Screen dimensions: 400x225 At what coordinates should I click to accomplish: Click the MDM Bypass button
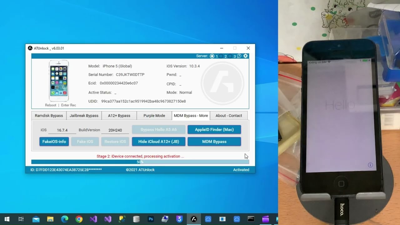[214, 142]
